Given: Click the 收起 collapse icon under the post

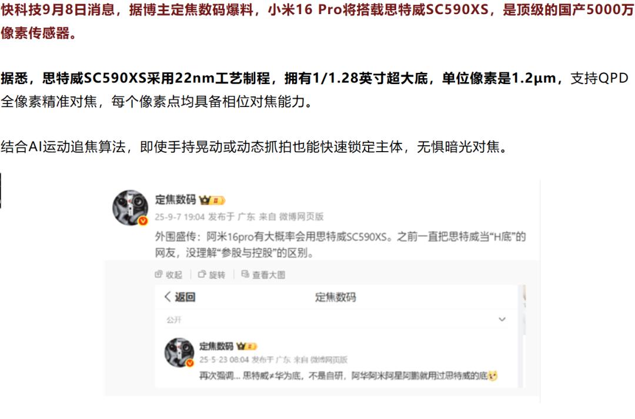Looking at the screenshot, I should click(159, 274).
